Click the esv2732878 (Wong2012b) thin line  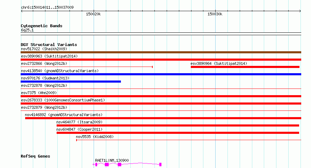coord(161,89)
